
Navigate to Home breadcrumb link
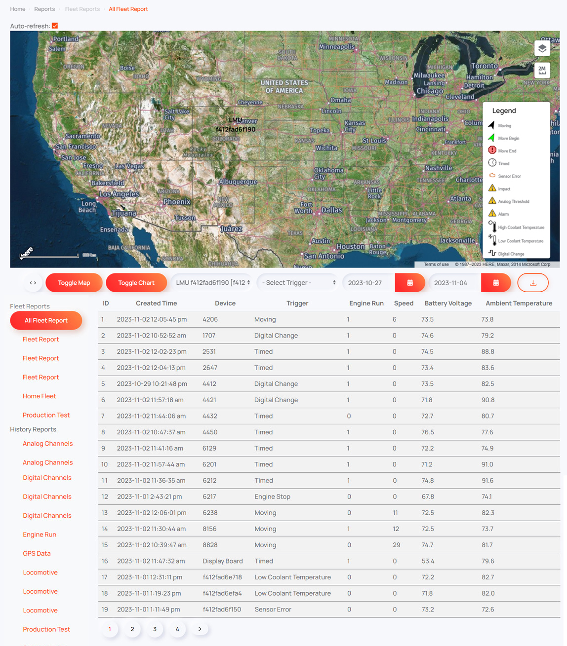click(x=18, y=9)
